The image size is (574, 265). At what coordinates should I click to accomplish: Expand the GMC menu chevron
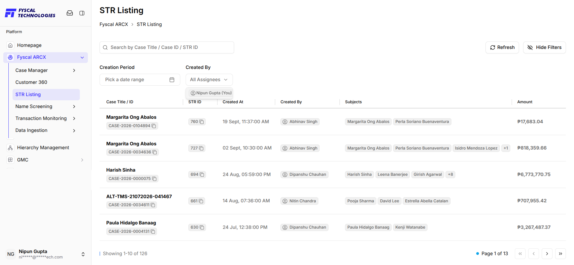pos(82,160)
